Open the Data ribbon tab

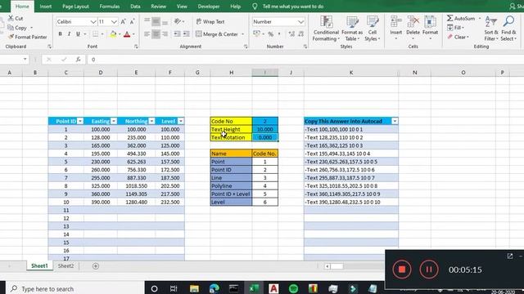point(135,7)
